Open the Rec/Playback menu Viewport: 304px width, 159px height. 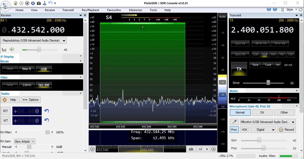91,10
